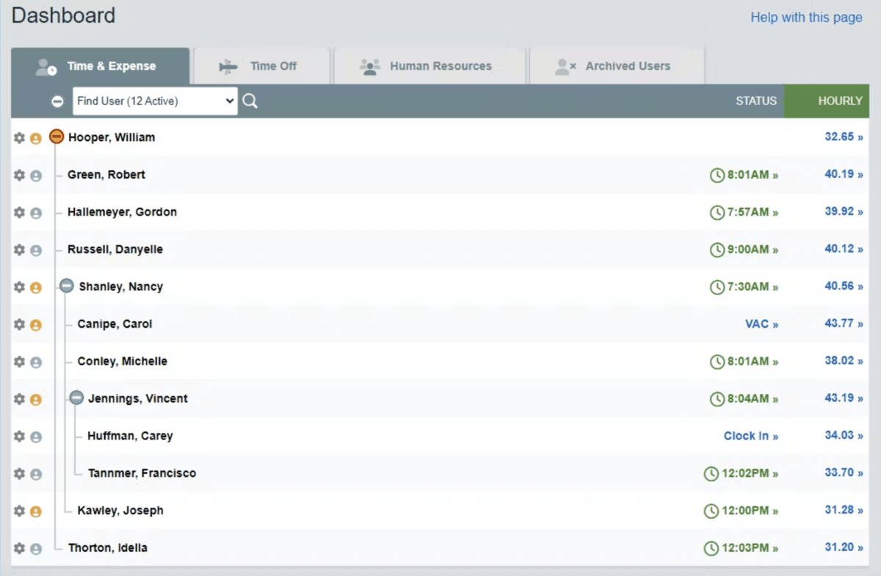Image resolution: width=881 pixels, height=576 pixels.
Task: Open the Human Resources tab
Action: pos(429,66)
